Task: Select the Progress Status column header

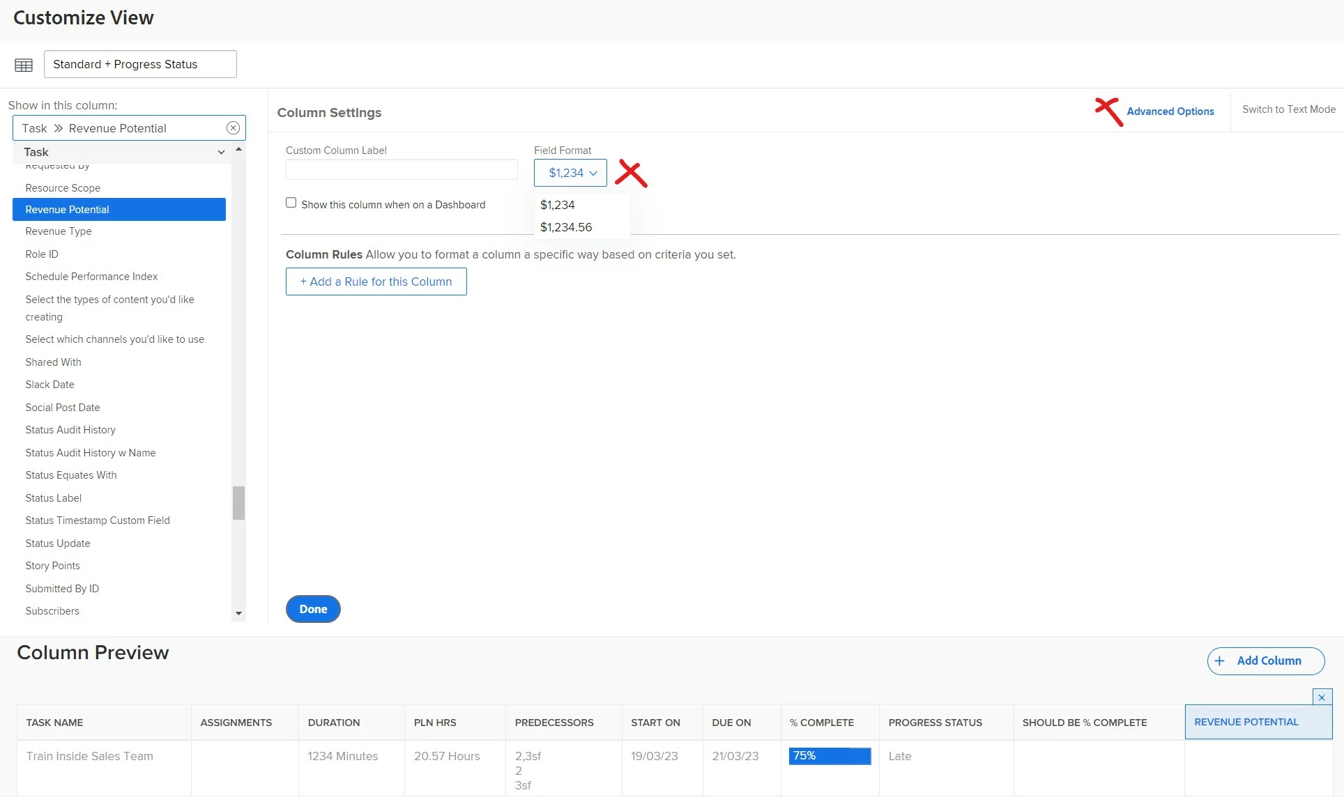Action: 935,723
